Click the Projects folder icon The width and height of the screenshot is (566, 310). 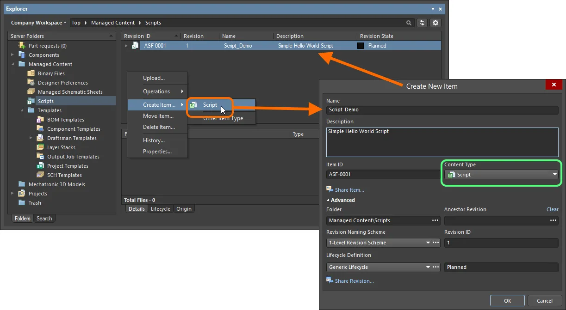click(22, 194)
